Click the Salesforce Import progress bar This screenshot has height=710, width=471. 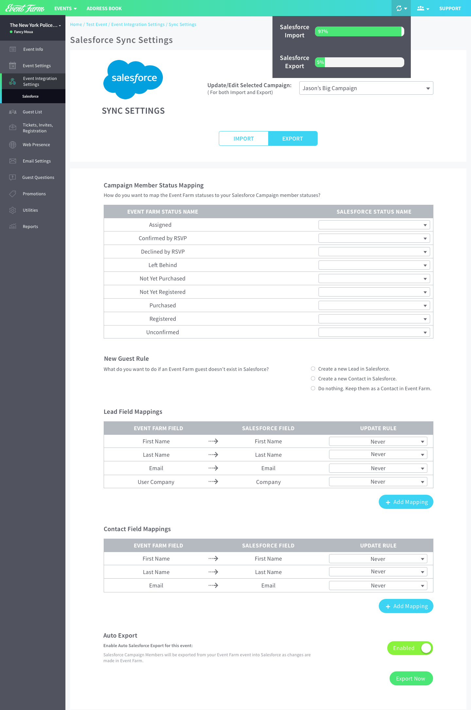359,31
